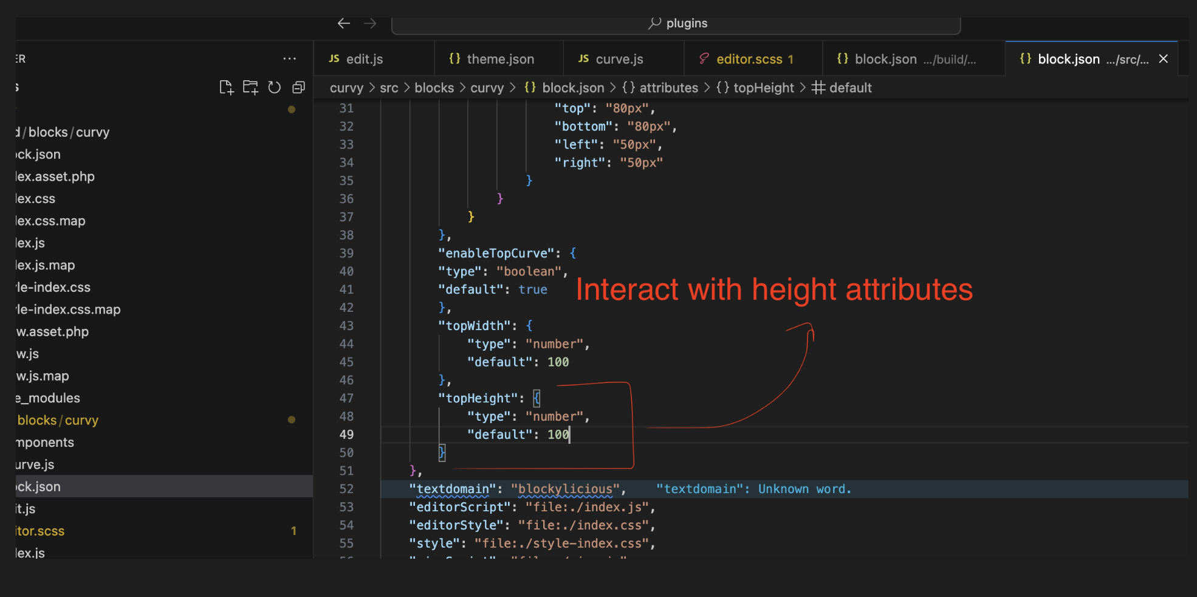Click the textdomain Unknown word warning
The width and height of the screenshot is (1197, 597).
click(753, 489)
